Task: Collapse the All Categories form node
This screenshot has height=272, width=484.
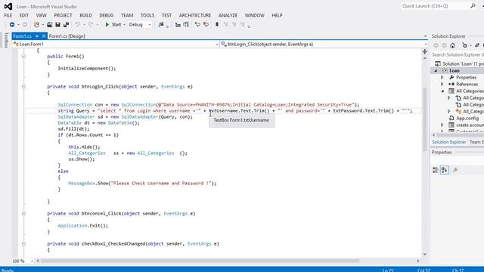Action: 442,91
